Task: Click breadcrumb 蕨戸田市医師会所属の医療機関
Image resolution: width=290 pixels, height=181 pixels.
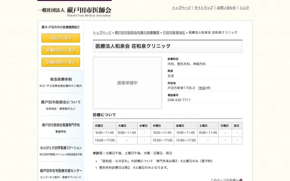Action: coord(137,33)
